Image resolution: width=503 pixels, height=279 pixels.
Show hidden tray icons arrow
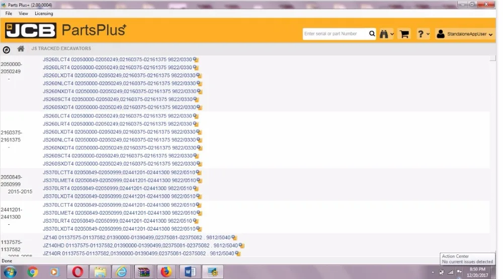tap(433, 272)
